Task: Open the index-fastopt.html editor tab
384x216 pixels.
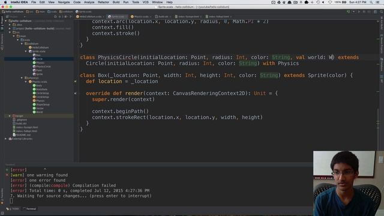Action: [188, 17]
